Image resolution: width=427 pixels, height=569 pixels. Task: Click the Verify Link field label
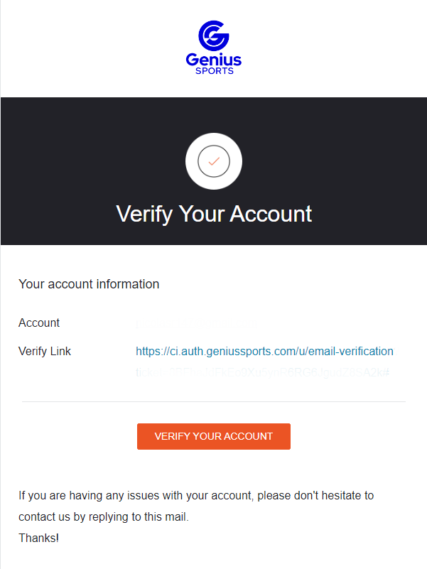click(x=45, y=351)
